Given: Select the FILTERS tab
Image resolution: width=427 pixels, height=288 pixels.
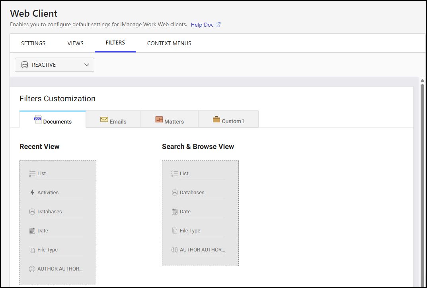Looking at the screenshot, I should coord(115,43).
